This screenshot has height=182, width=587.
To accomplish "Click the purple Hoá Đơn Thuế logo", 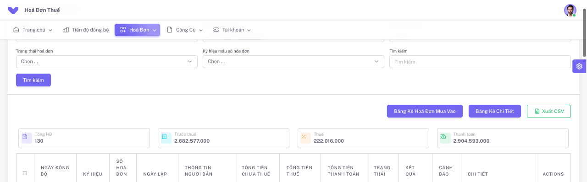I will (13, 10).
